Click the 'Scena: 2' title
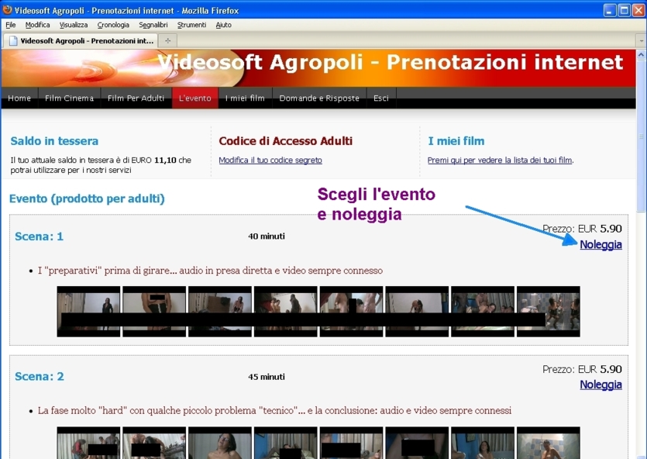647x459 pixels. (40, 377)
